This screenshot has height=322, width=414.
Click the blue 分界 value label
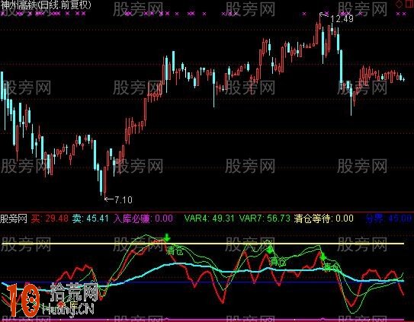click(x=388, y=218)
